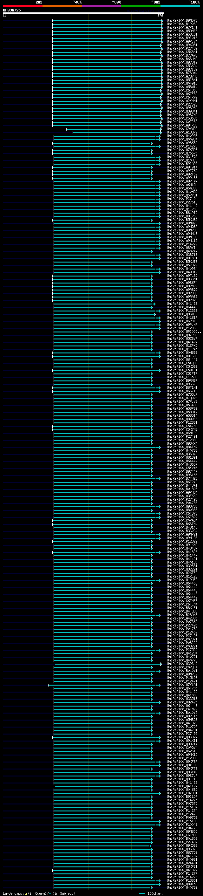Click entry UniRef100_Q40247
The height and width of the screenshot is (896, 203).
pos(182,251)
